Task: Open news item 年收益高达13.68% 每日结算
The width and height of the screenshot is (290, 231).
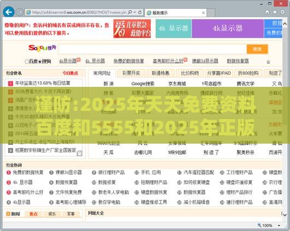Action: [x=43, y=83]
